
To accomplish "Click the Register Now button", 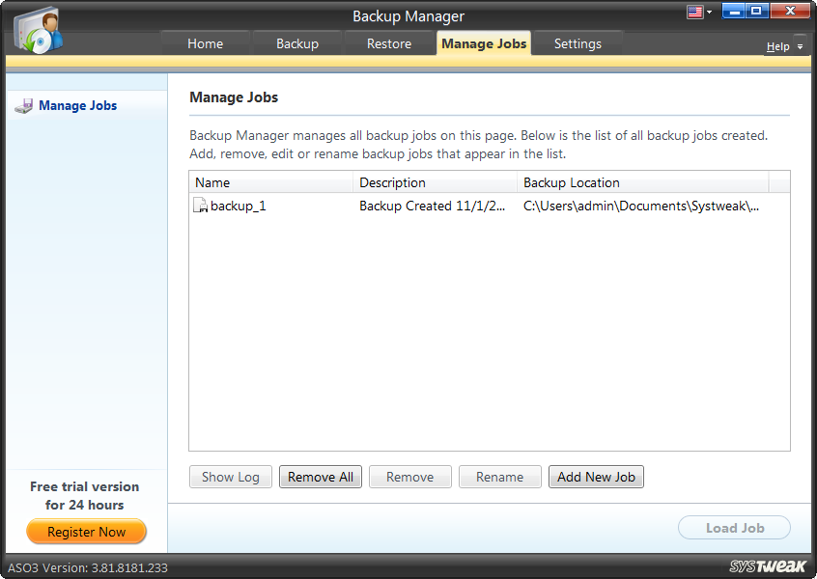I will tap(86, 532).
